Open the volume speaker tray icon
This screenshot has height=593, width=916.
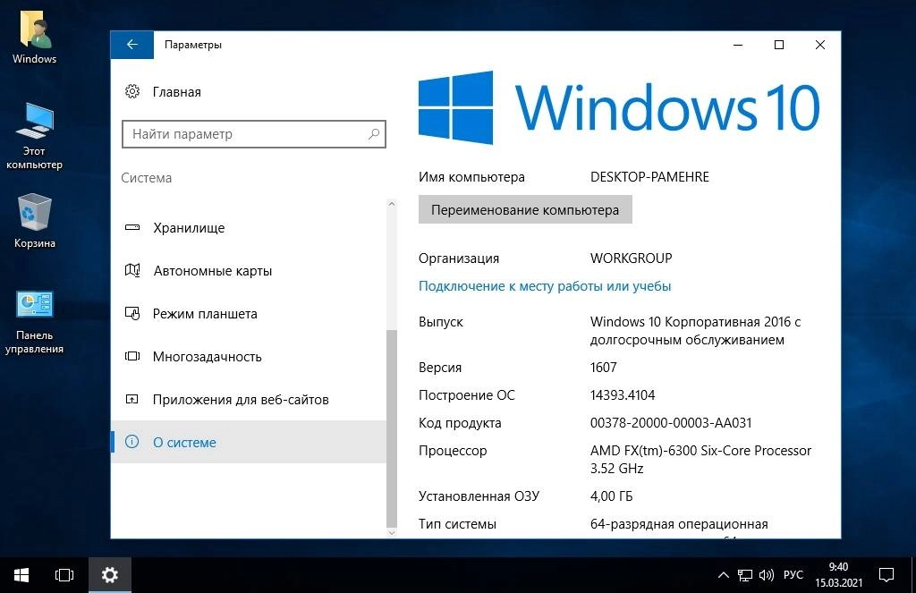click(766, 575)
